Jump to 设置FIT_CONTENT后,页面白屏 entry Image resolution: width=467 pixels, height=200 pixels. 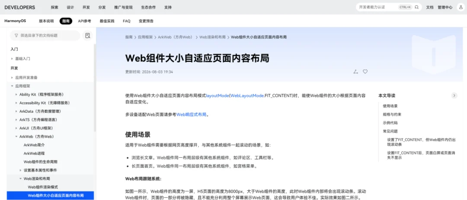pyautogui.click(x=422, y=155)
